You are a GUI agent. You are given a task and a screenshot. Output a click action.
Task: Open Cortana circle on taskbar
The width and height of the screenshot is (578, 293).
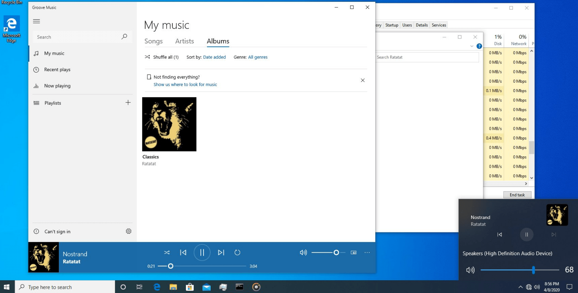(x=123, y=287)
